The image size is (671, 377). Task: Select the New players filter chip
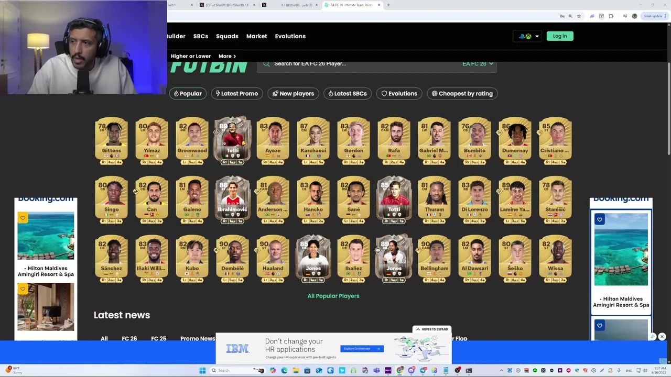(293, 94)
